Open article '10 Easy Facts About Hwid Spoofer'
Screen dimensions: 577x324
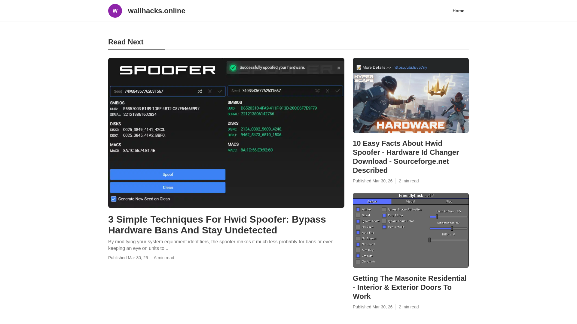[406, 157]
